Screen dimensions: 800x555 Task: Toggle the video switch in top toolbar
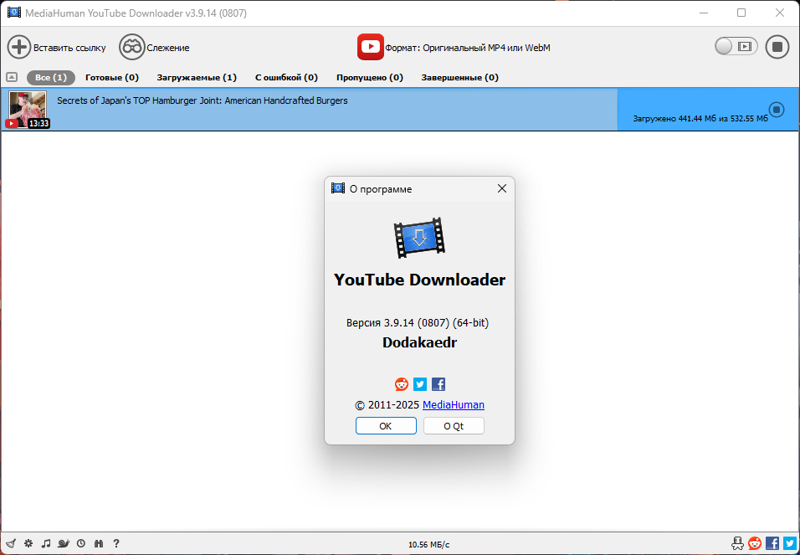(x=736, y=47)
